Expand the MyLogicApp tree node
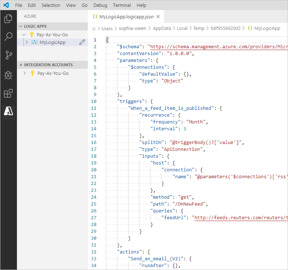The image size is (288, 270). tap(27, 42)
